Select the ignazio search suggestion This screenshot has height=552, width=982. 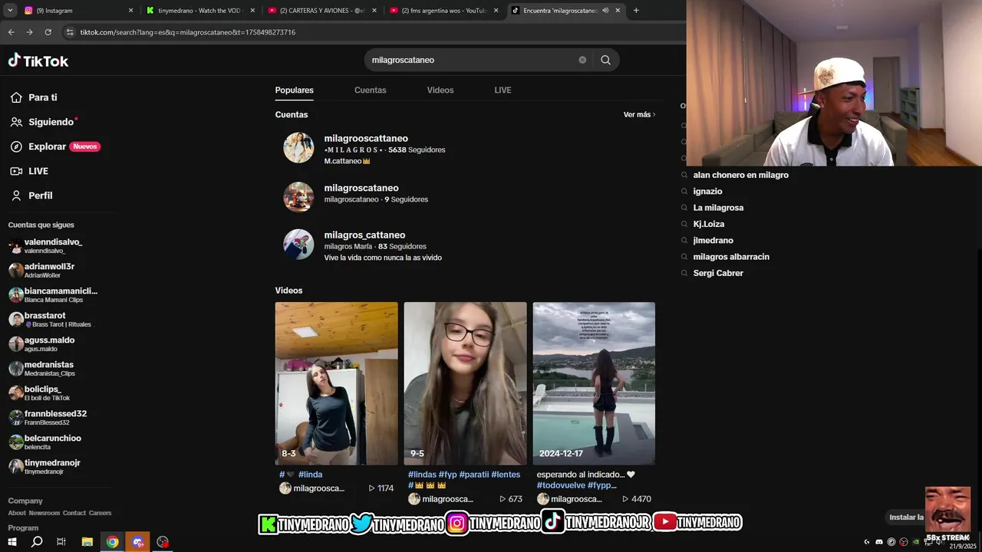[707, 192]
